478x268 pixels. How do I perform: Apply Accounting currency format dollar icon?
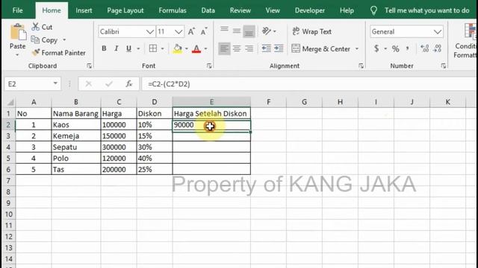point(376,48)
